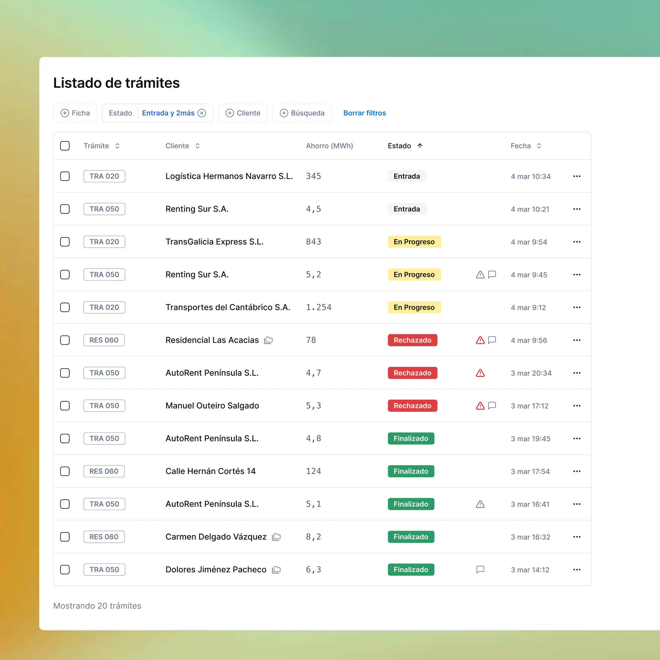
Task: Sort by the Cliente column
Action: tap(197, 146)
